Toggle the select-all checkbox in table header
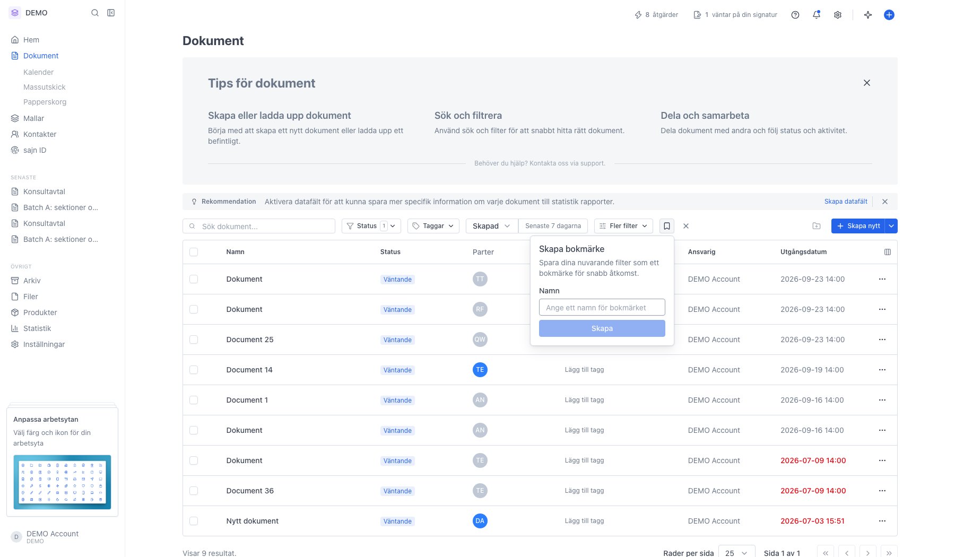The image size is (955, 557). click(x=194, y=252)
